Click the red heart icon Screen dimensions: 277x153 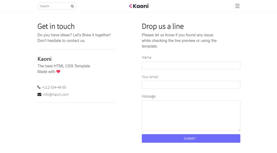(x=58, y=72)
